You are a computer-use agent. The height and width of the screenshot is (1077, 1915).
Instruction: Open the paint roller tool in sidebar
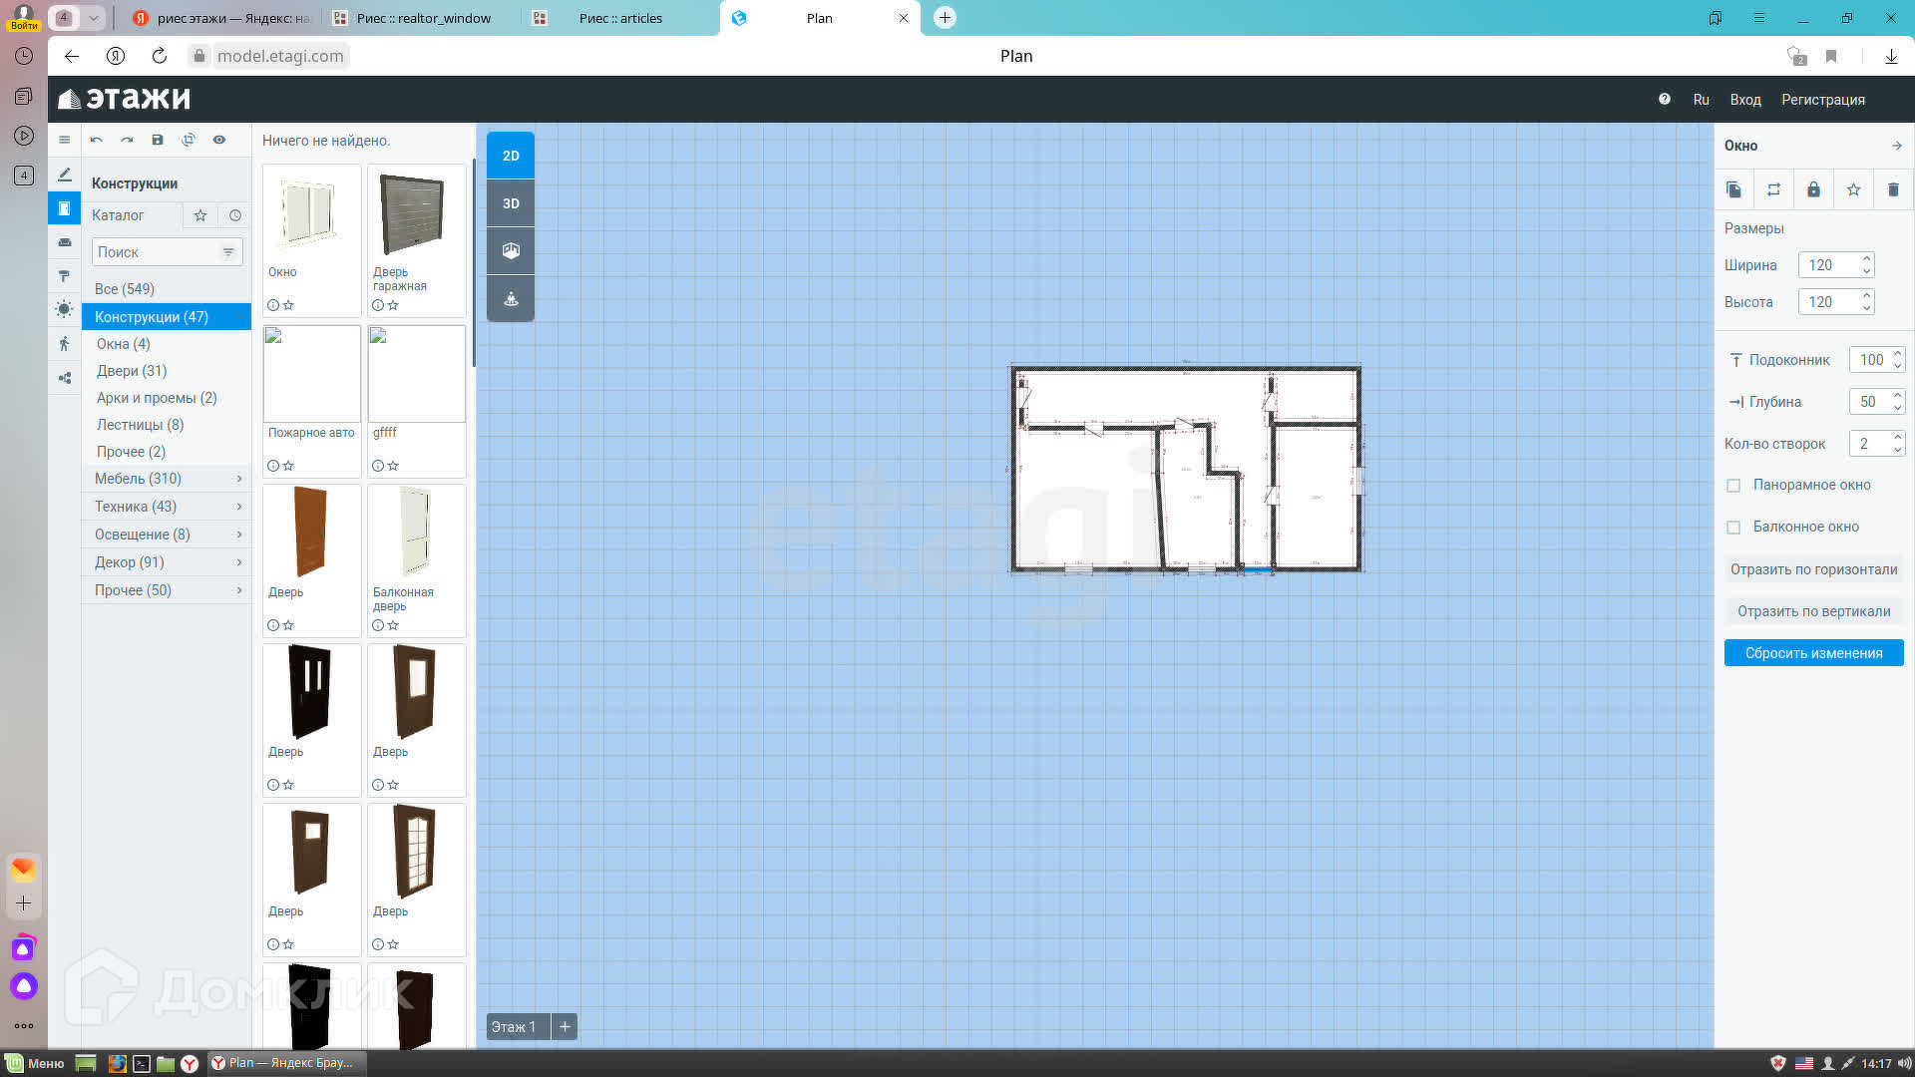pyautogui.click(x=65, y=276)
